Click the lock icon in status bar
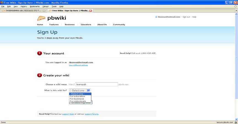 pos(236,122)
